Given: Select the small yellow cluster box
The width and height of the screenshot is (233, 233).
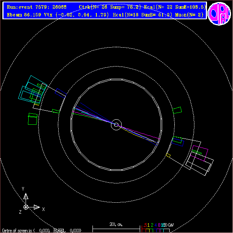Looking at the screenshot, I should click(x=168, y=155).
